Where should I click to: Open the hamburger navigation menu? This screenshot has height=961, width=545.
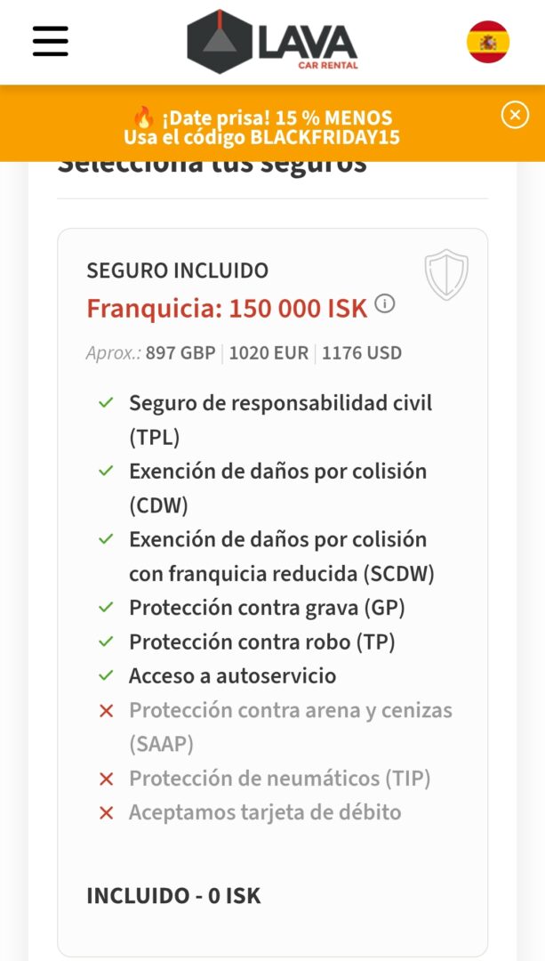click(51, 41)
